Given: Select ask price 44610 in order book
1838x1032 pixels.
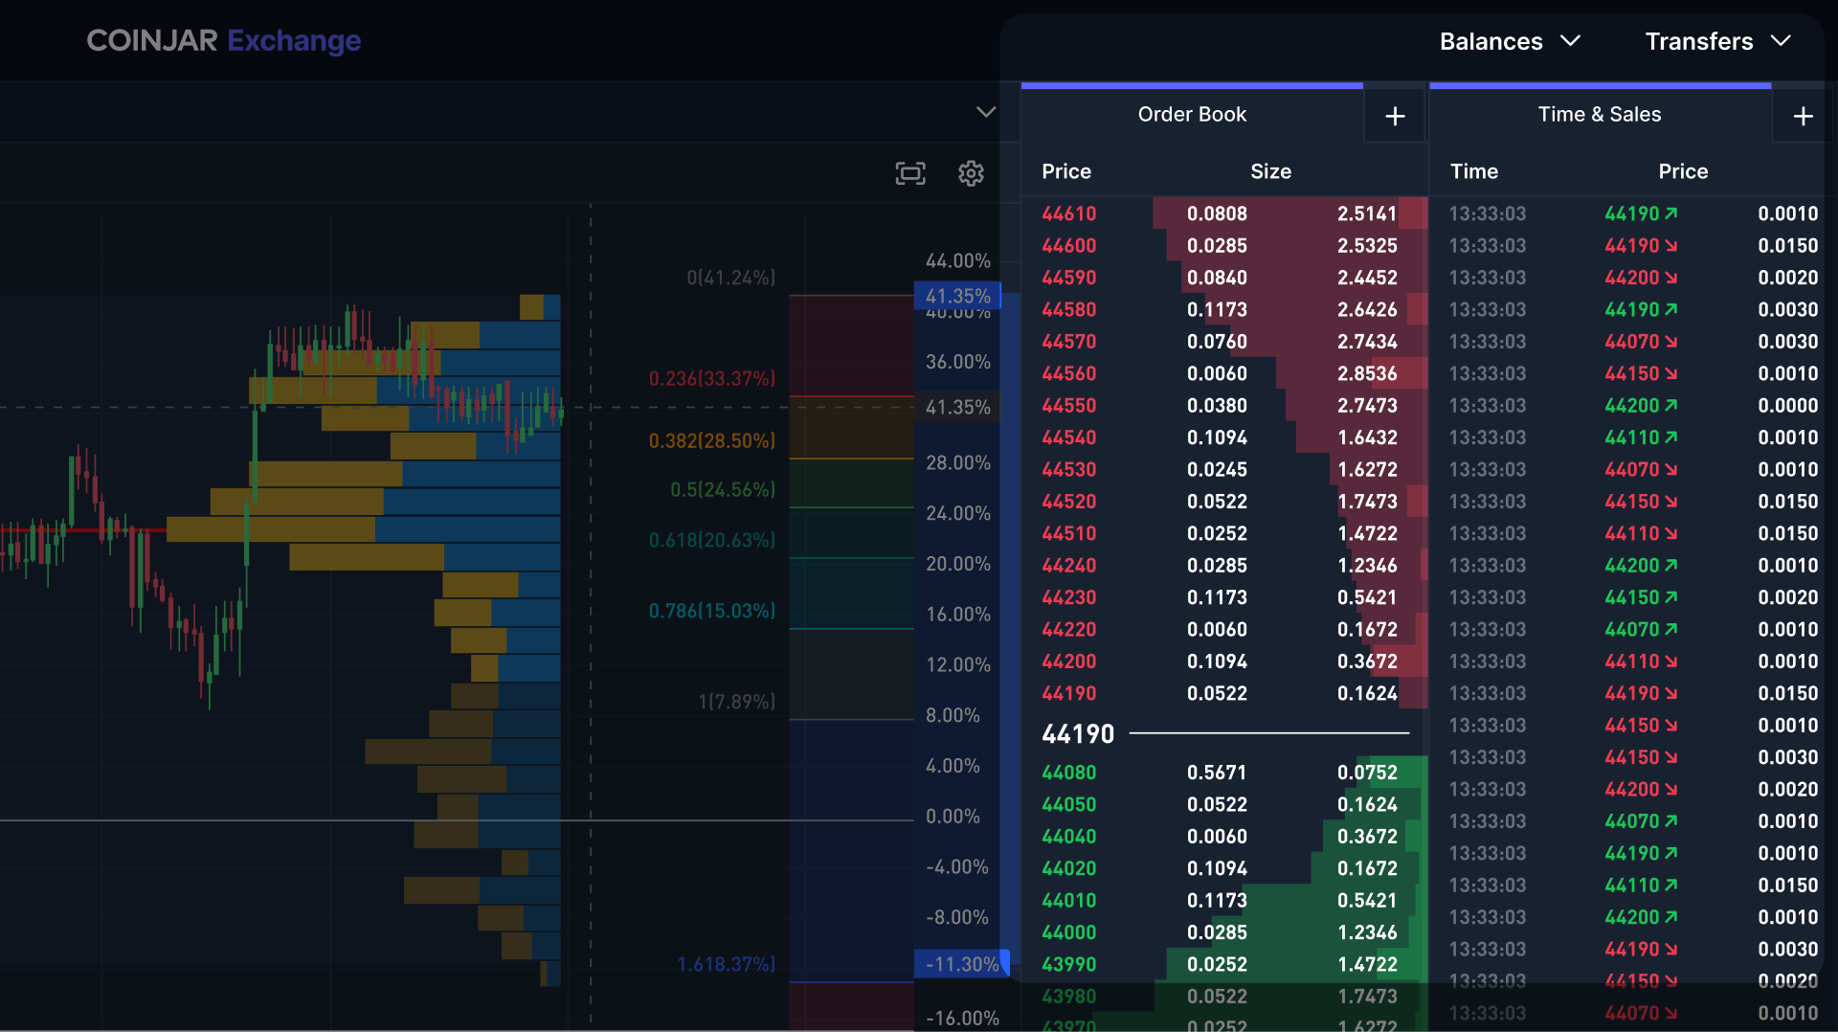Looking at the screenshot, I should coord(1068,213).
